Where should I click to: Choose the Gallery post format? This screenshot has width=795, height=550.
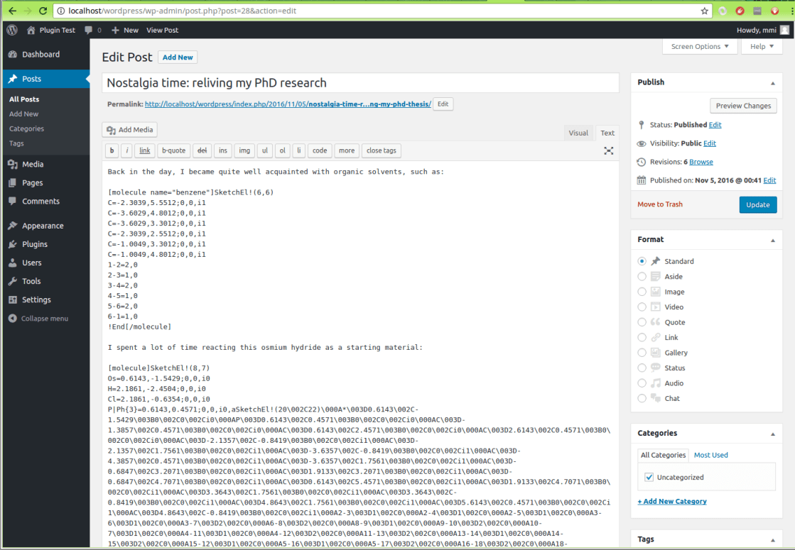click(x=642, y=353)
